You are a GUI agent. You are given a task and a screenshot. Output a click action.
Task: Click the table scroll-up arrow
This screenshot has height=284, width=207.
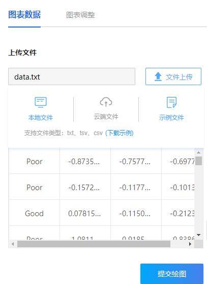(198, 152)
